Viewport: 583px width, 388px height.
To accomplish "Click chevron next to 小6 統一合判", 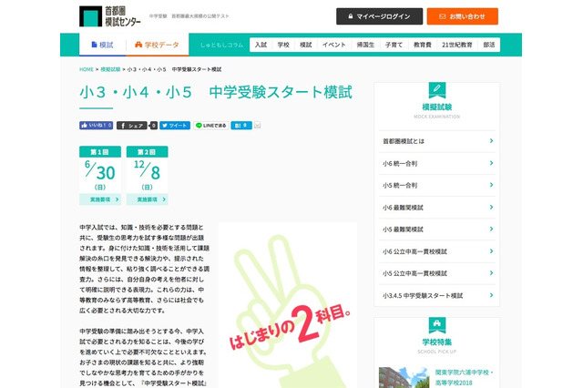I will [x=492, y=163].
